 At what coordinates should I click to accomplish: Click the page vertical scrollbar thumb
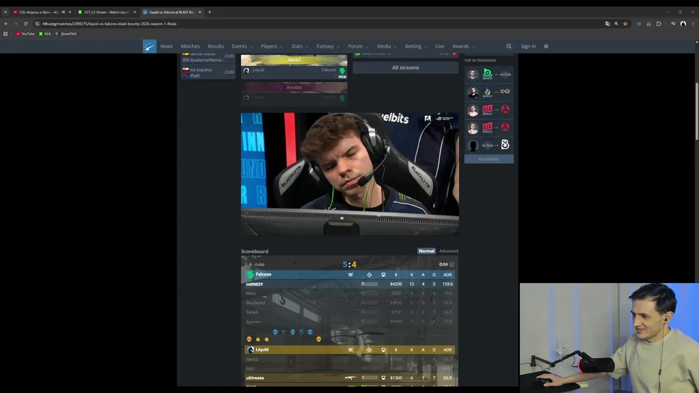pyautogui.click(x=696, y=112)
